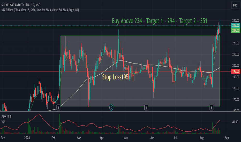Click the Mar label on time axis
Viewport: 241px width, 142px height.
(79, 138)
